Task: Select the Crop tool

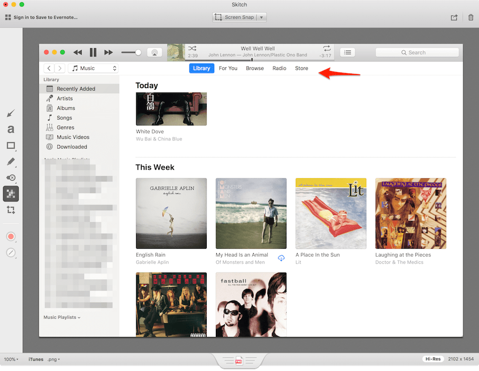Action: (x=11, y=210)
